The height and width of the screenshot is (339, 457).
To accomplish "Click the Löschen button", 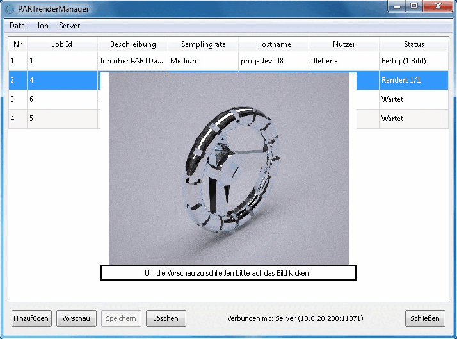I will click(166, 318).
